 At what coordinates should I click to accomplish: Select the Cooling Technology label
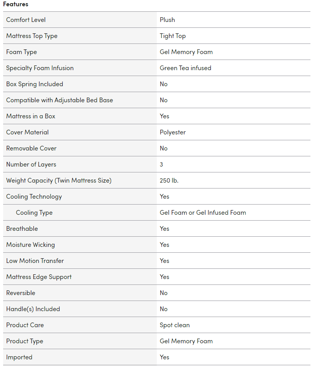tap(34, 196)
